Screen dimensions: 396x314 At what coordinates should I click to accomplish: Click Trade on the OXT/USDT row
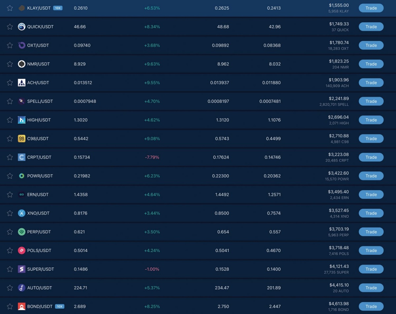[x=371, y=46]
